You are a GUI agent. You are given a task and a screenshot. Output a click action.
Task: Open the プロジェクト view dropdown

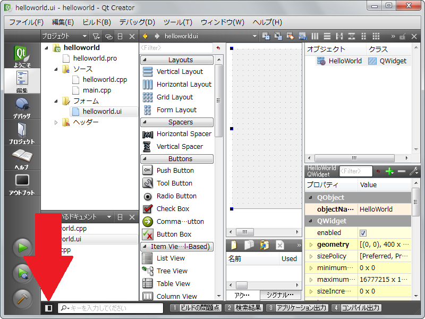[x=63, y=36]
